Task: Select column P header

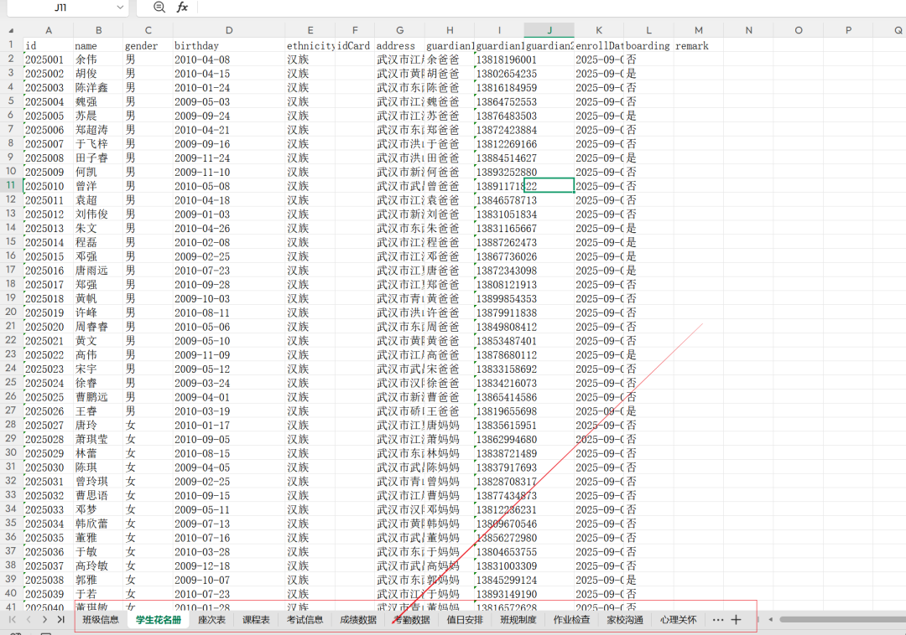Action: [x=848, y=30]
